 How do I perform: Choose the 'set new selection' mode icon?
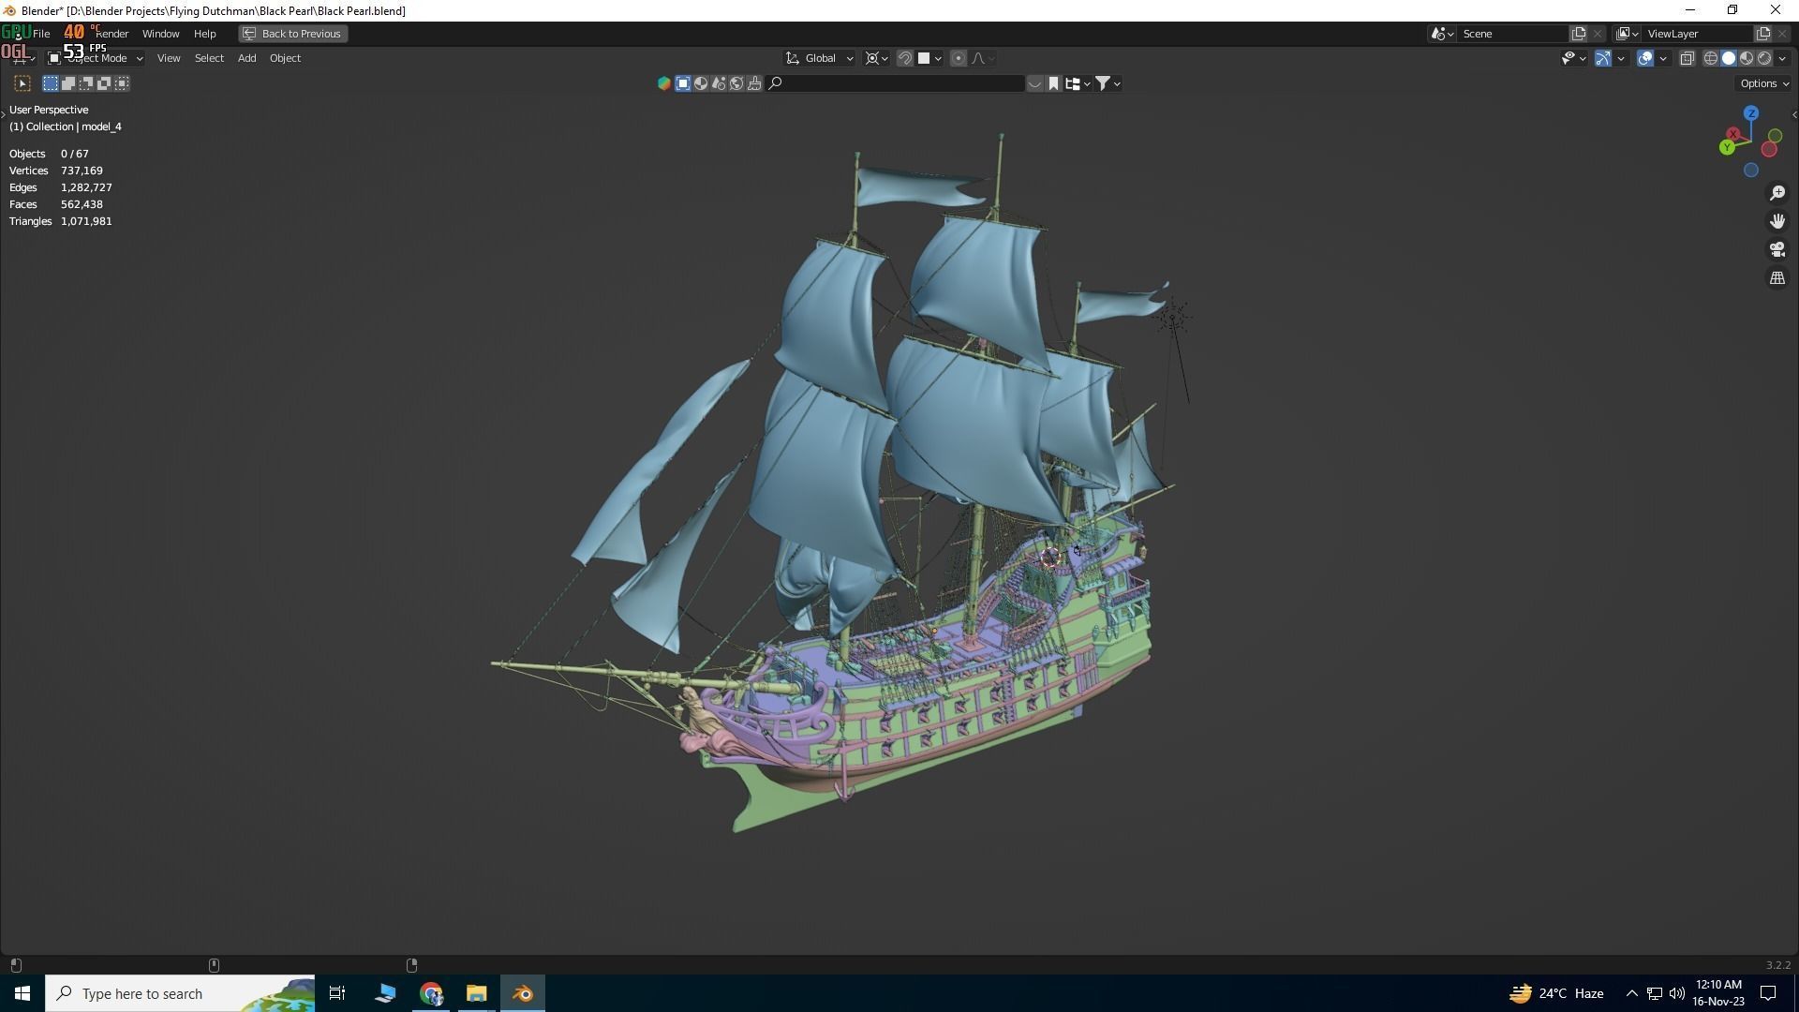(x=51, y=83)
